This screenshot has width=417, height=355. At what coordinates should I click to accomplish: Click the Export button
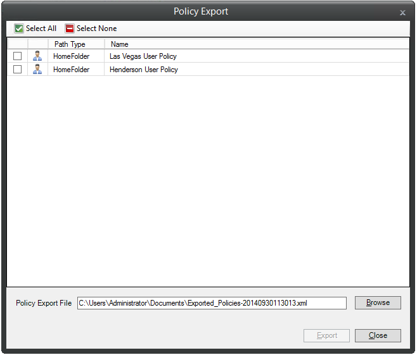[x=326, y=336]
